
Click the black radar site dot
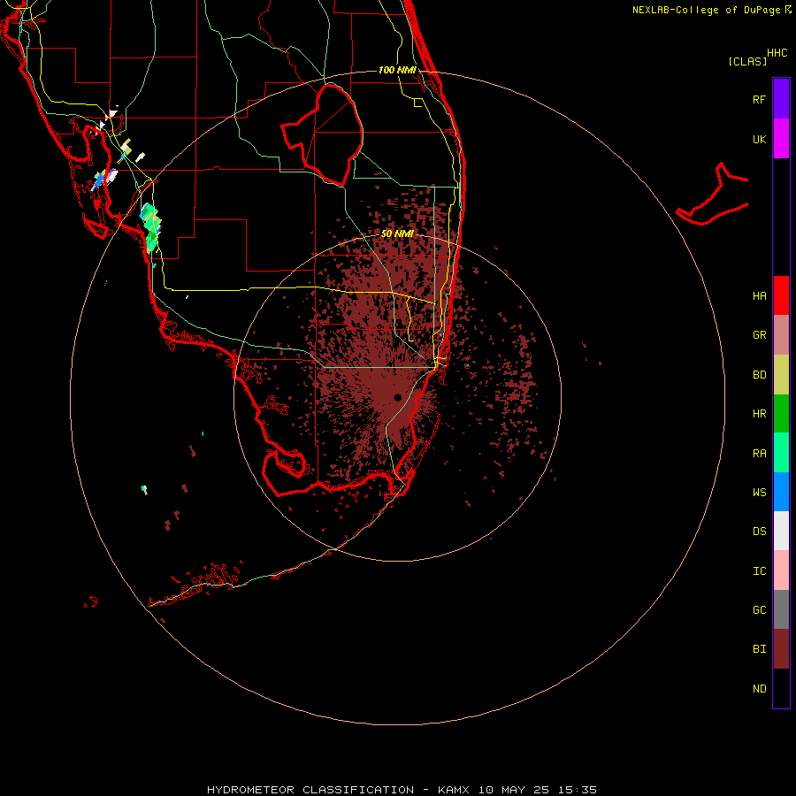(x=397, y=397)
